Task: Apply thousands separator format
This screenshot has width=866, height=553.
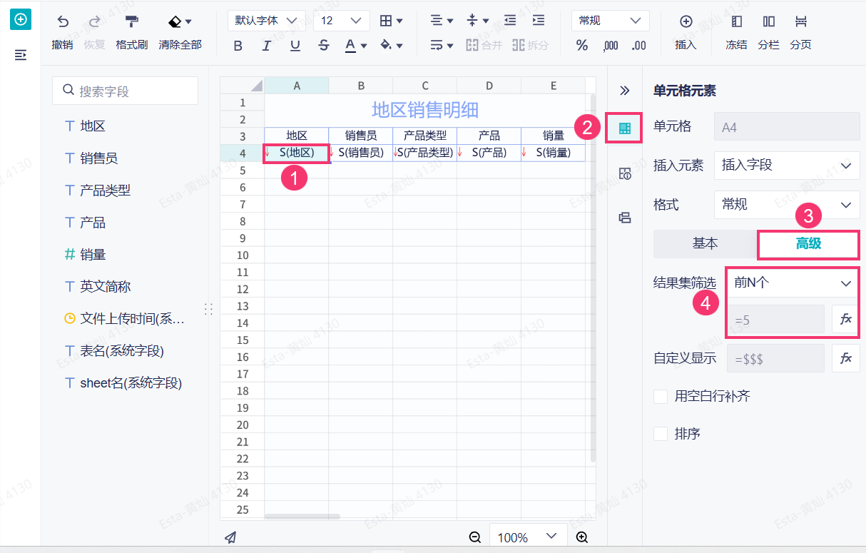Action: tap(611, 46)
